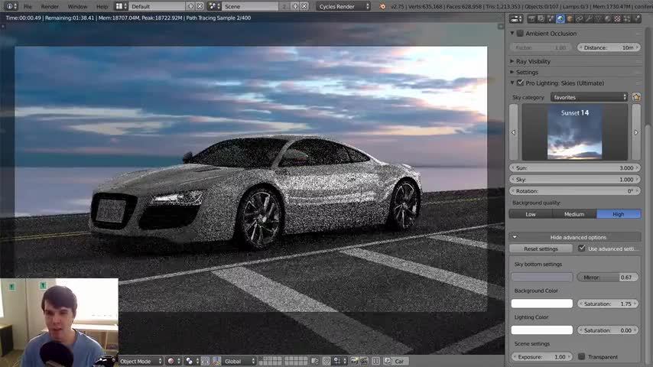Expand the Ray Visibility panel

pyautogui.click(x=533, y=61)
